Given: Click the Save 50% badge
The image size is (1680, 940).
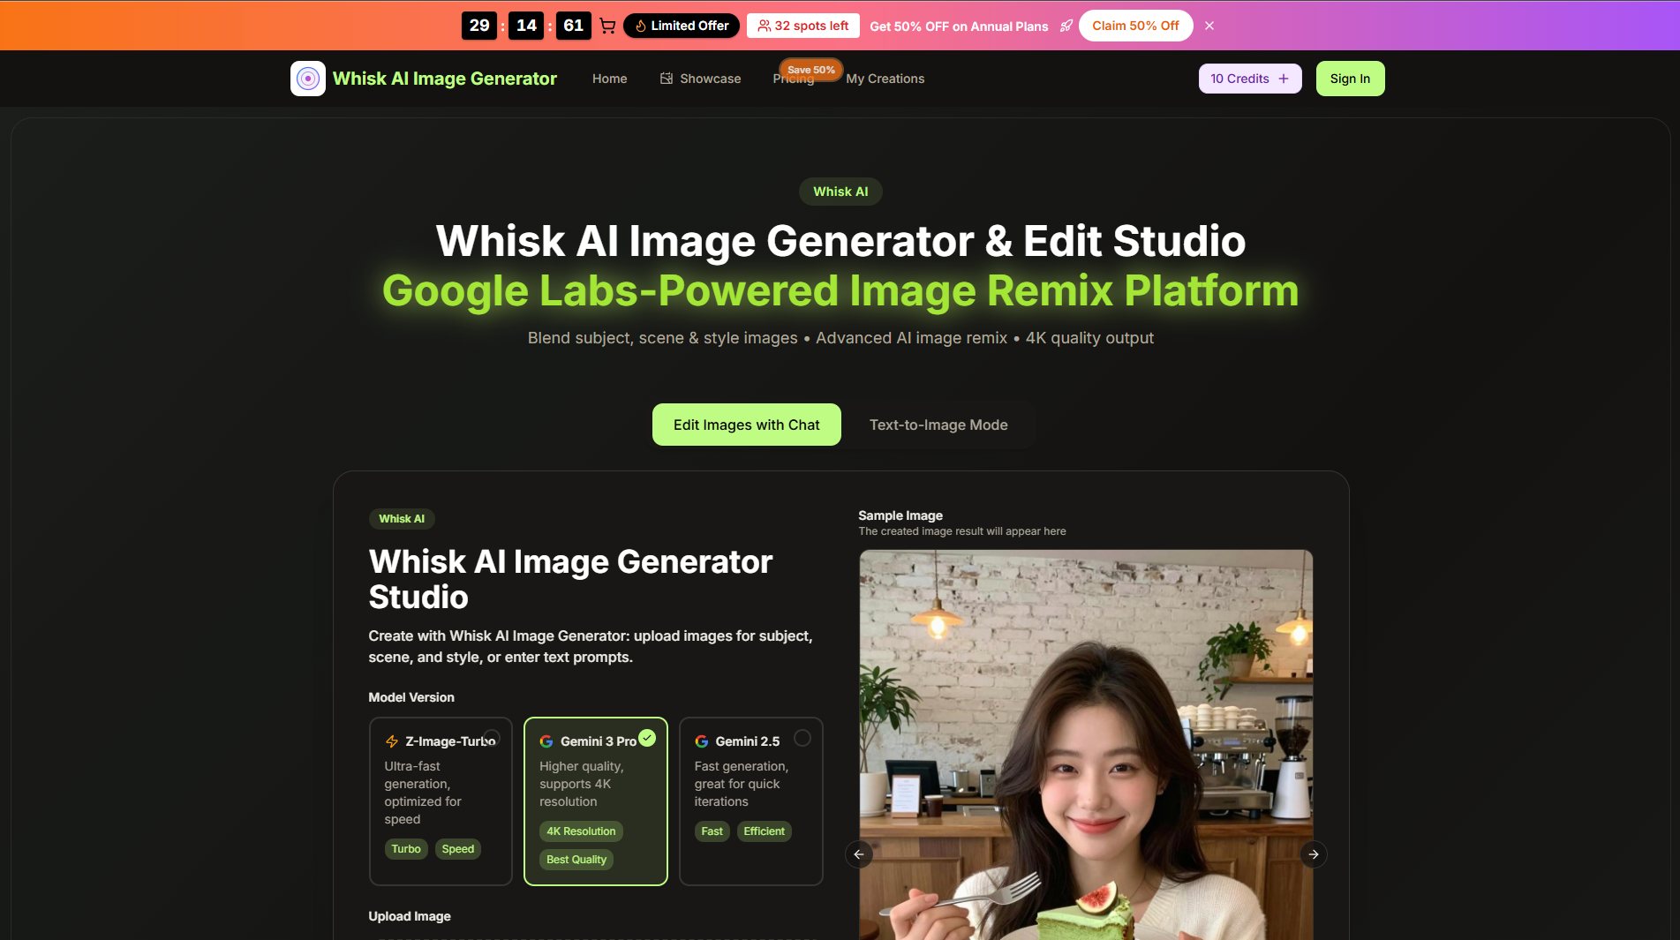Looking at the screenshot, I should (810, 70).
